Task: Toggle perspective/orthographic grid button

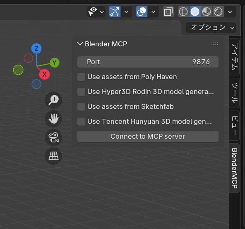Action: coord(53,156)
